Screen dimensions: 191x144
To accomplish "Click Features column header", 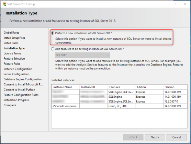I will click(x=122, y=87).
